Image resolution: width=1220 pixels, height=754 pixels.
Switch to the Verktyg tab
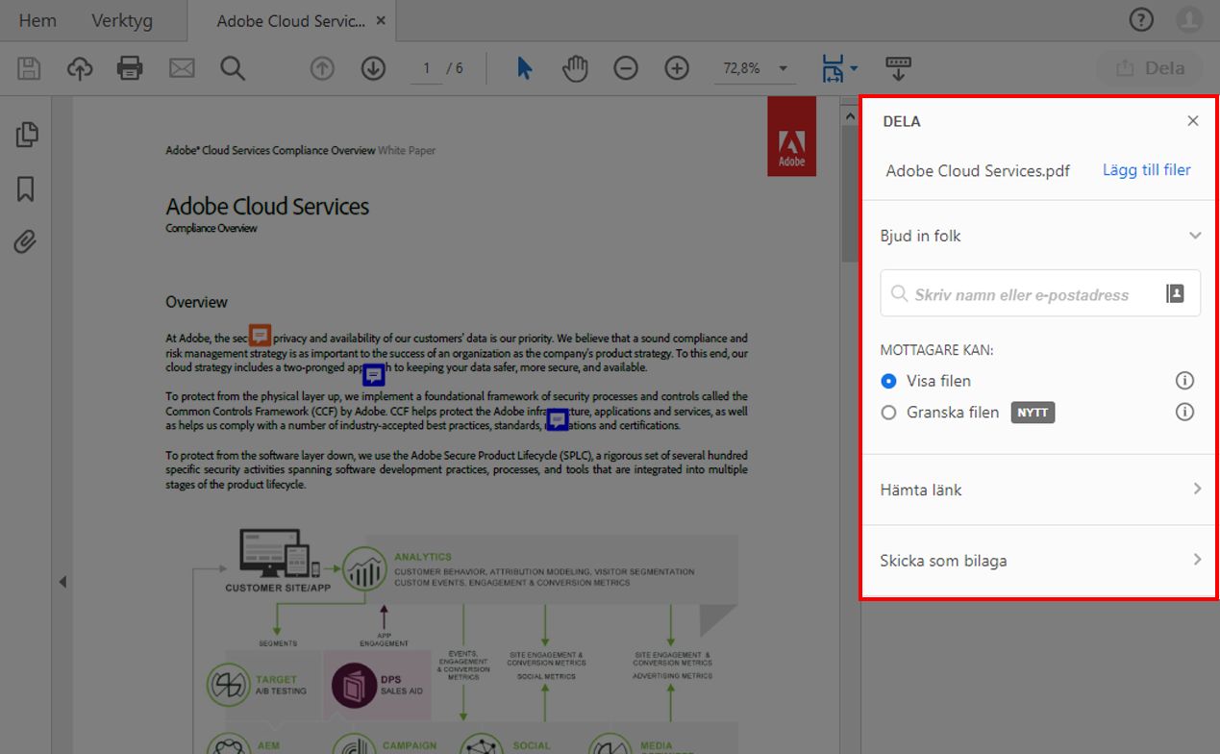122,20
